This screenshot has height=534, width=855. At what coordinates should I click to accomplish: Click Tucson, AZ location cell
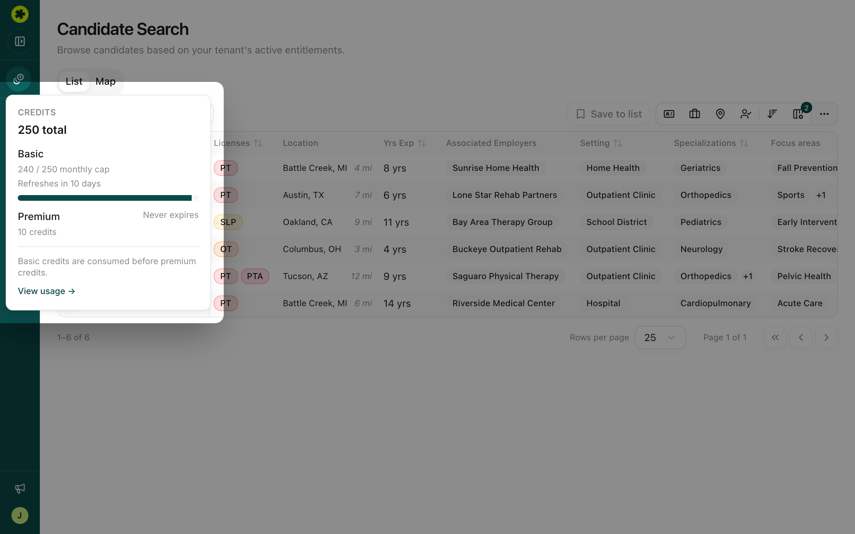click(305, 276)
